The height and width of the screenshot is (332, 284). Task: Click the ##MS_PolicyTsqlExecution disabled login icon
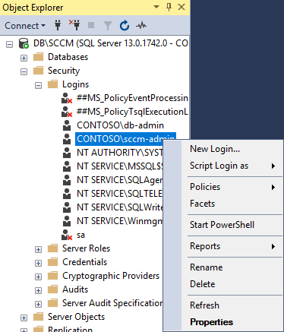tap(67, 112)
